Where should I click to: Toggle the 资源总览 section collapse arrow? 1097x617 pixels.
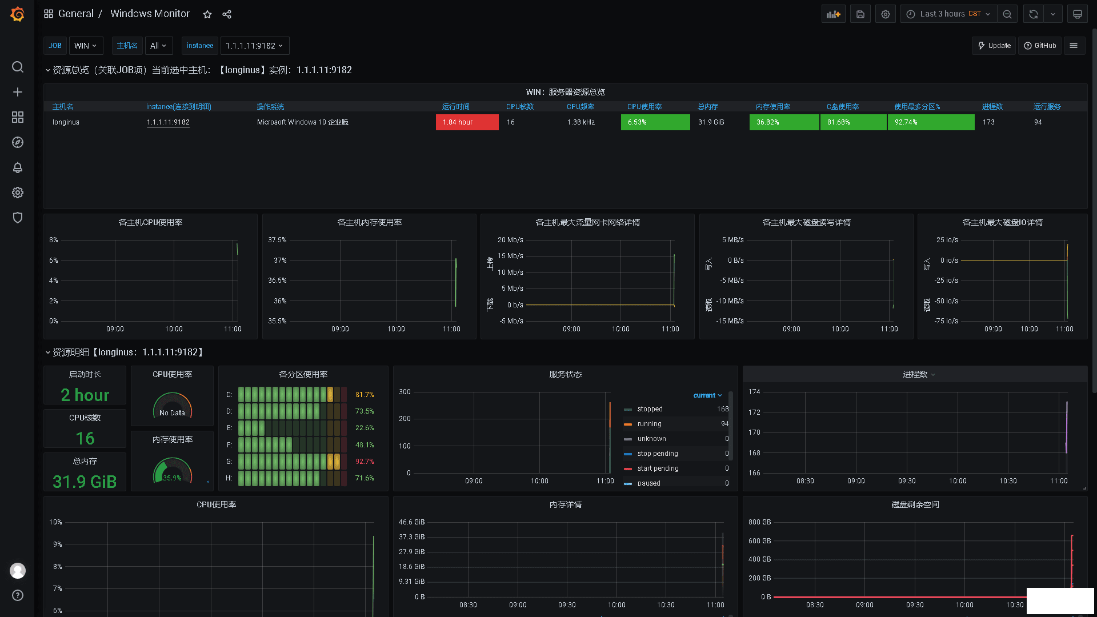(x=47, y=69)
